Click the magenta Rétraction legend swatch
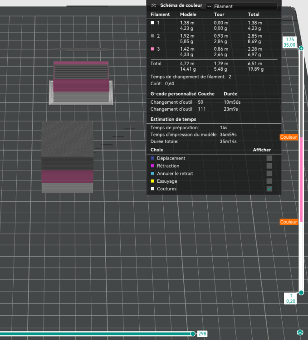The width and height of the screenshot is (308, 340). tap(152, 166)
